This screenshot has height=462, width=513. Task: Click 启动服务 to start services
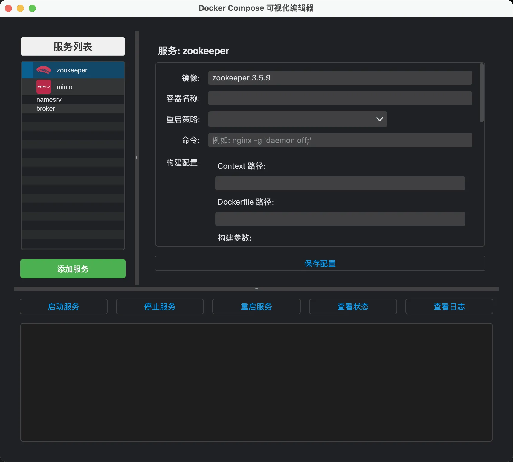click(64, 306)
